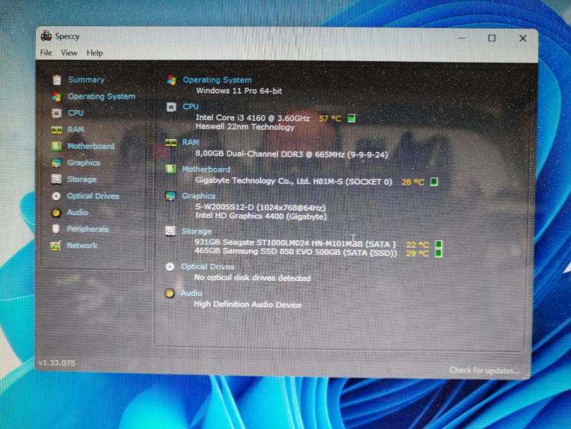Click the Speccy app icon in title bar
This screenshot has width=571, height=429.
pos(46,35)
